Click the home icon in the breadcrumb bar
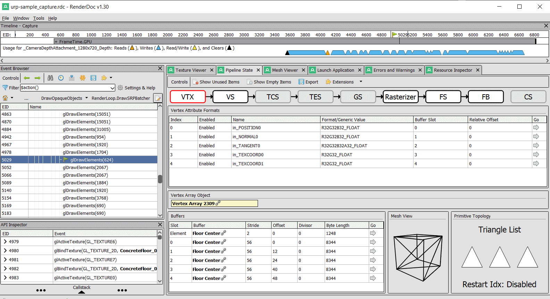The height and width of the screenshot is (299, 550). click(5, 98)
